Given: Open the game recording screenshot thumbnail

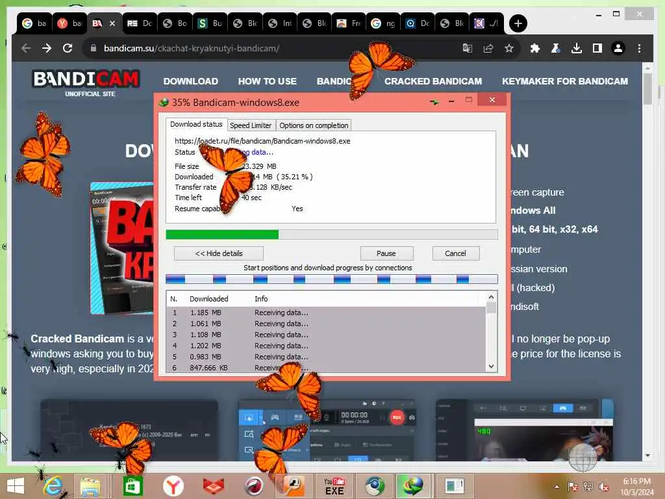Looking at the screenshot, I should click(525, 429).
